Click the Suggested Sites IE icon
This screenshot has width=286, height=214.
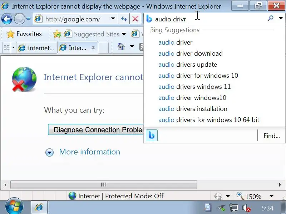(68, 34)
